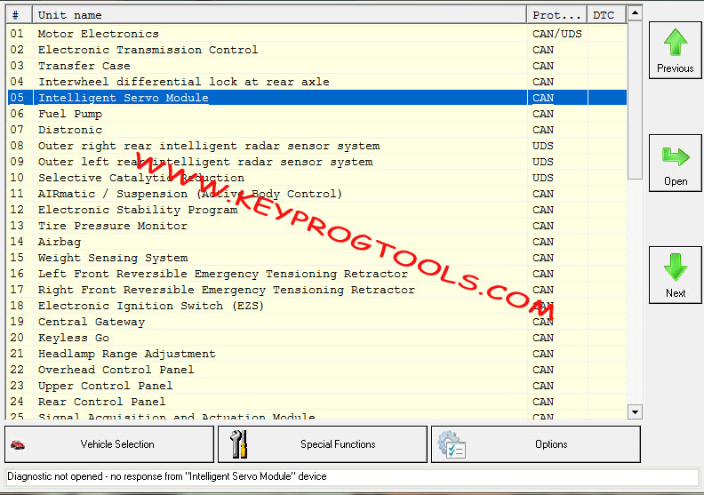Select the Airbag unit in list
The width and height of the screenshot is (704, 495).
[x=59, y=242]
